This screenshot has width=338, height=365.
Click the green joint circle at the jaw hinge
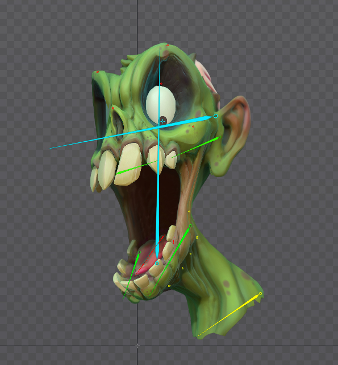tap(190, 226)
